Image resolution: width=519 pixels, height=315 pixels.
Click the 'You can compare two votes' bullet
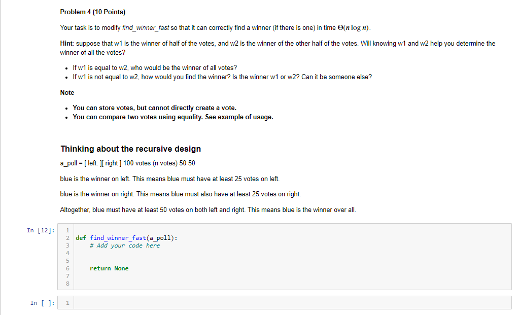click(172, 117)
